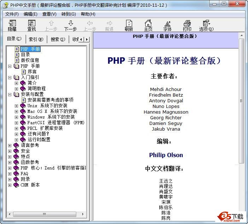Viewport: 248px width, 224px height.
Task: Select PHP 核心: Zend 引擎 entry
Action: (53, 168)
